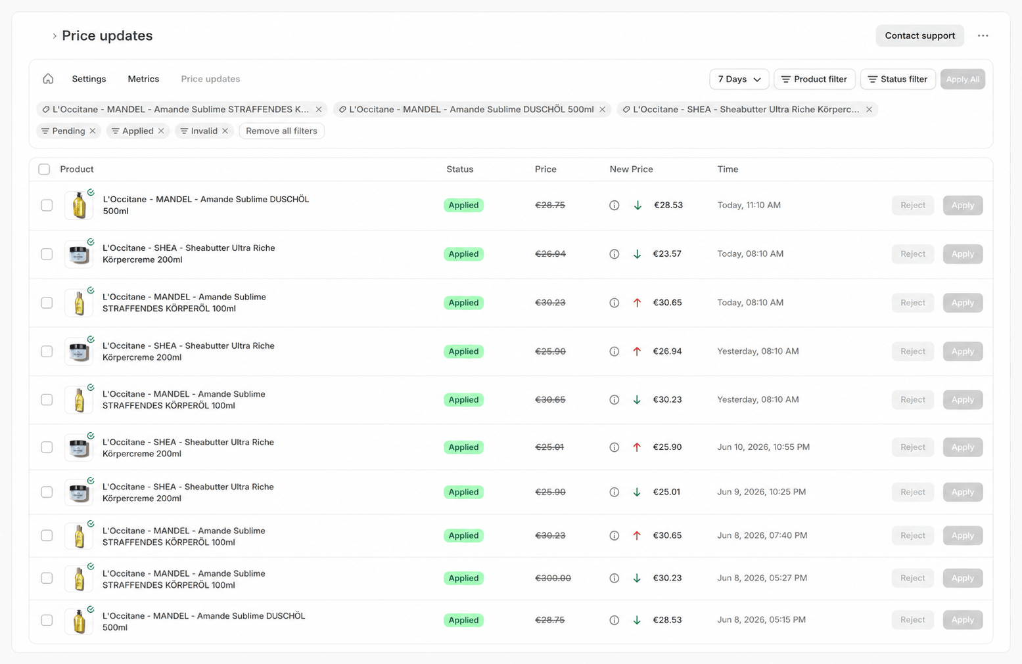This screenshot has width=1022, height=664.
Task: Click Sheabutter jar thumbnail in Today 08:10 AM row
Action: point(80,254)
